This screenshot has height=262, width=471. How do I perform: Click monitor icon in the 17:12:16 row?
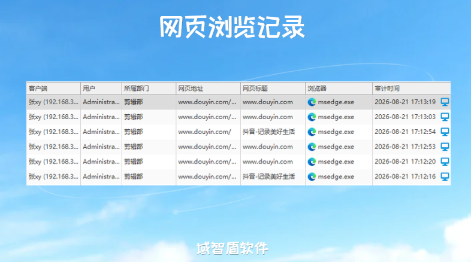pos(445,176)
